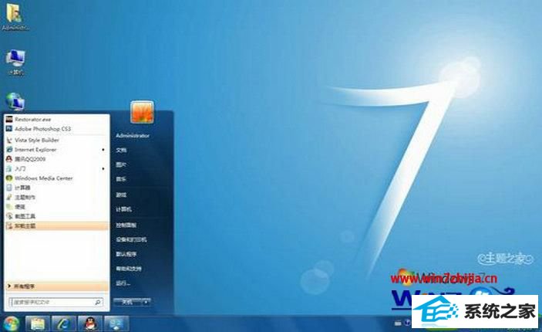Open 游戏 Games in Start menu

[121, 195]
